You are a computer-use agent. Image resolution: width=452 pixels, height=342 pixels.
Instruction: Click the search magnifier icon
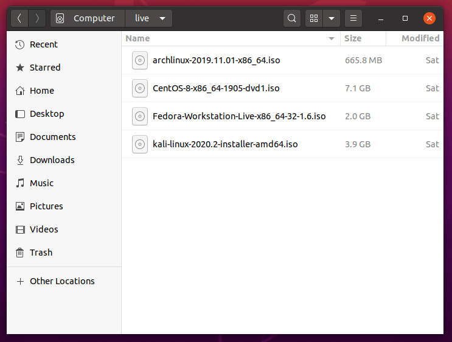292,18
